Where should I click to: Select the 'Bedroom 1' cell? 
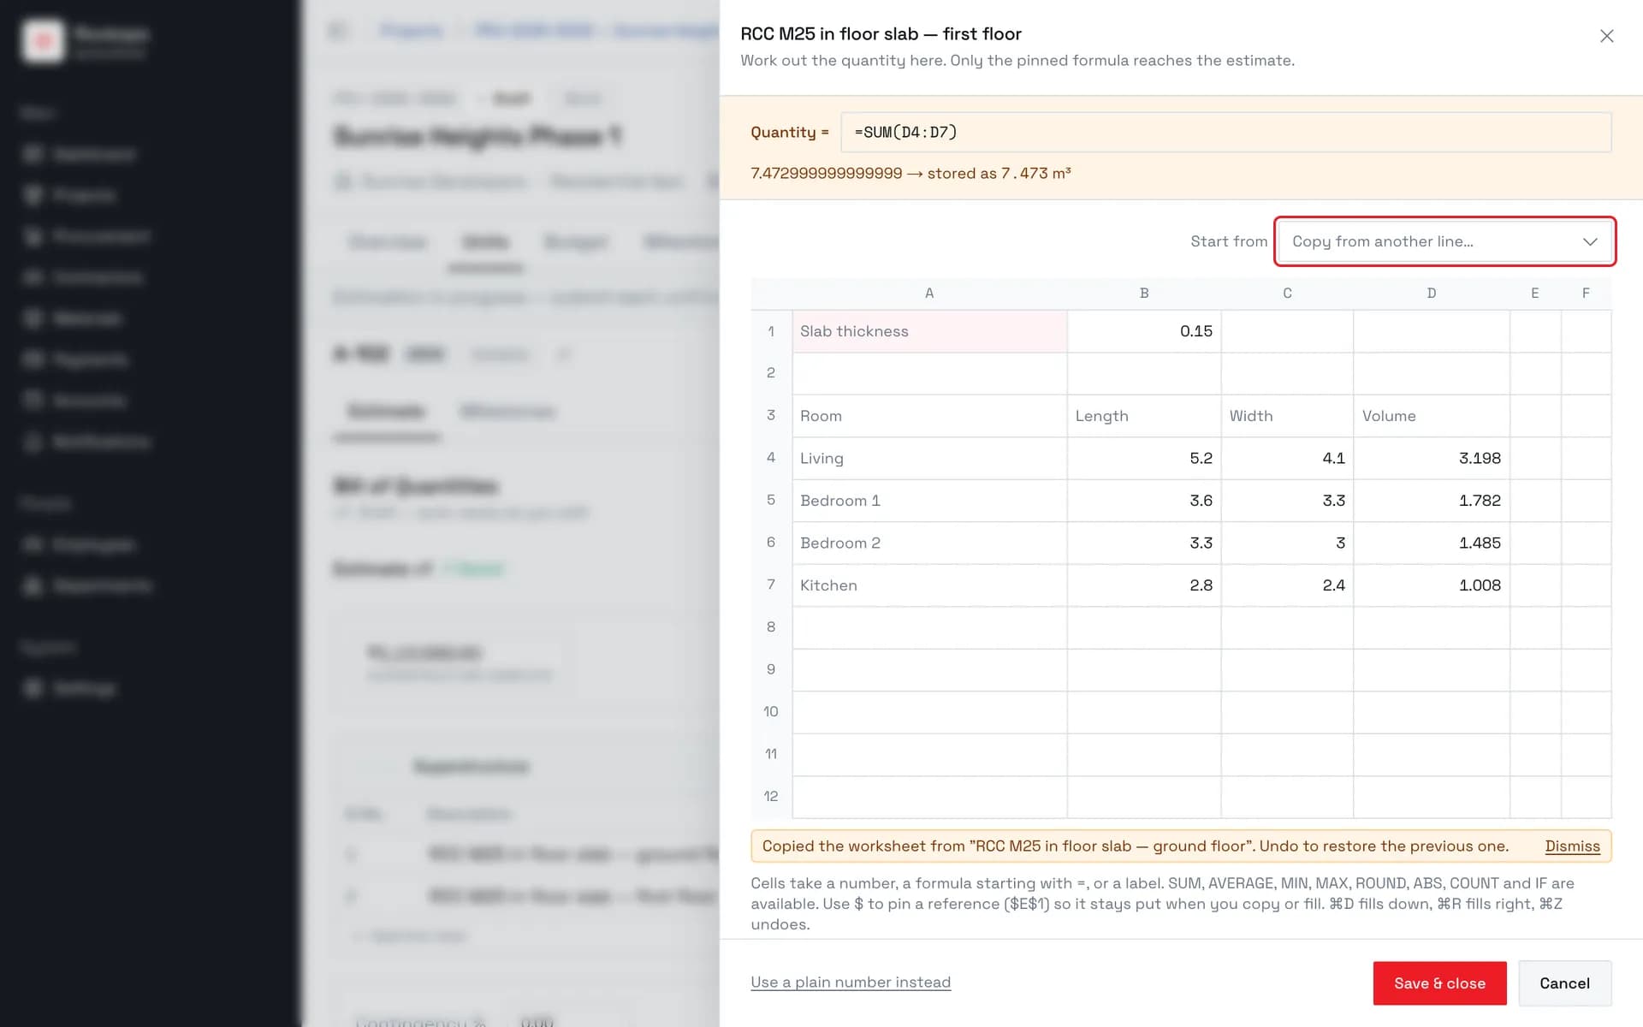[x=929, y=501]
